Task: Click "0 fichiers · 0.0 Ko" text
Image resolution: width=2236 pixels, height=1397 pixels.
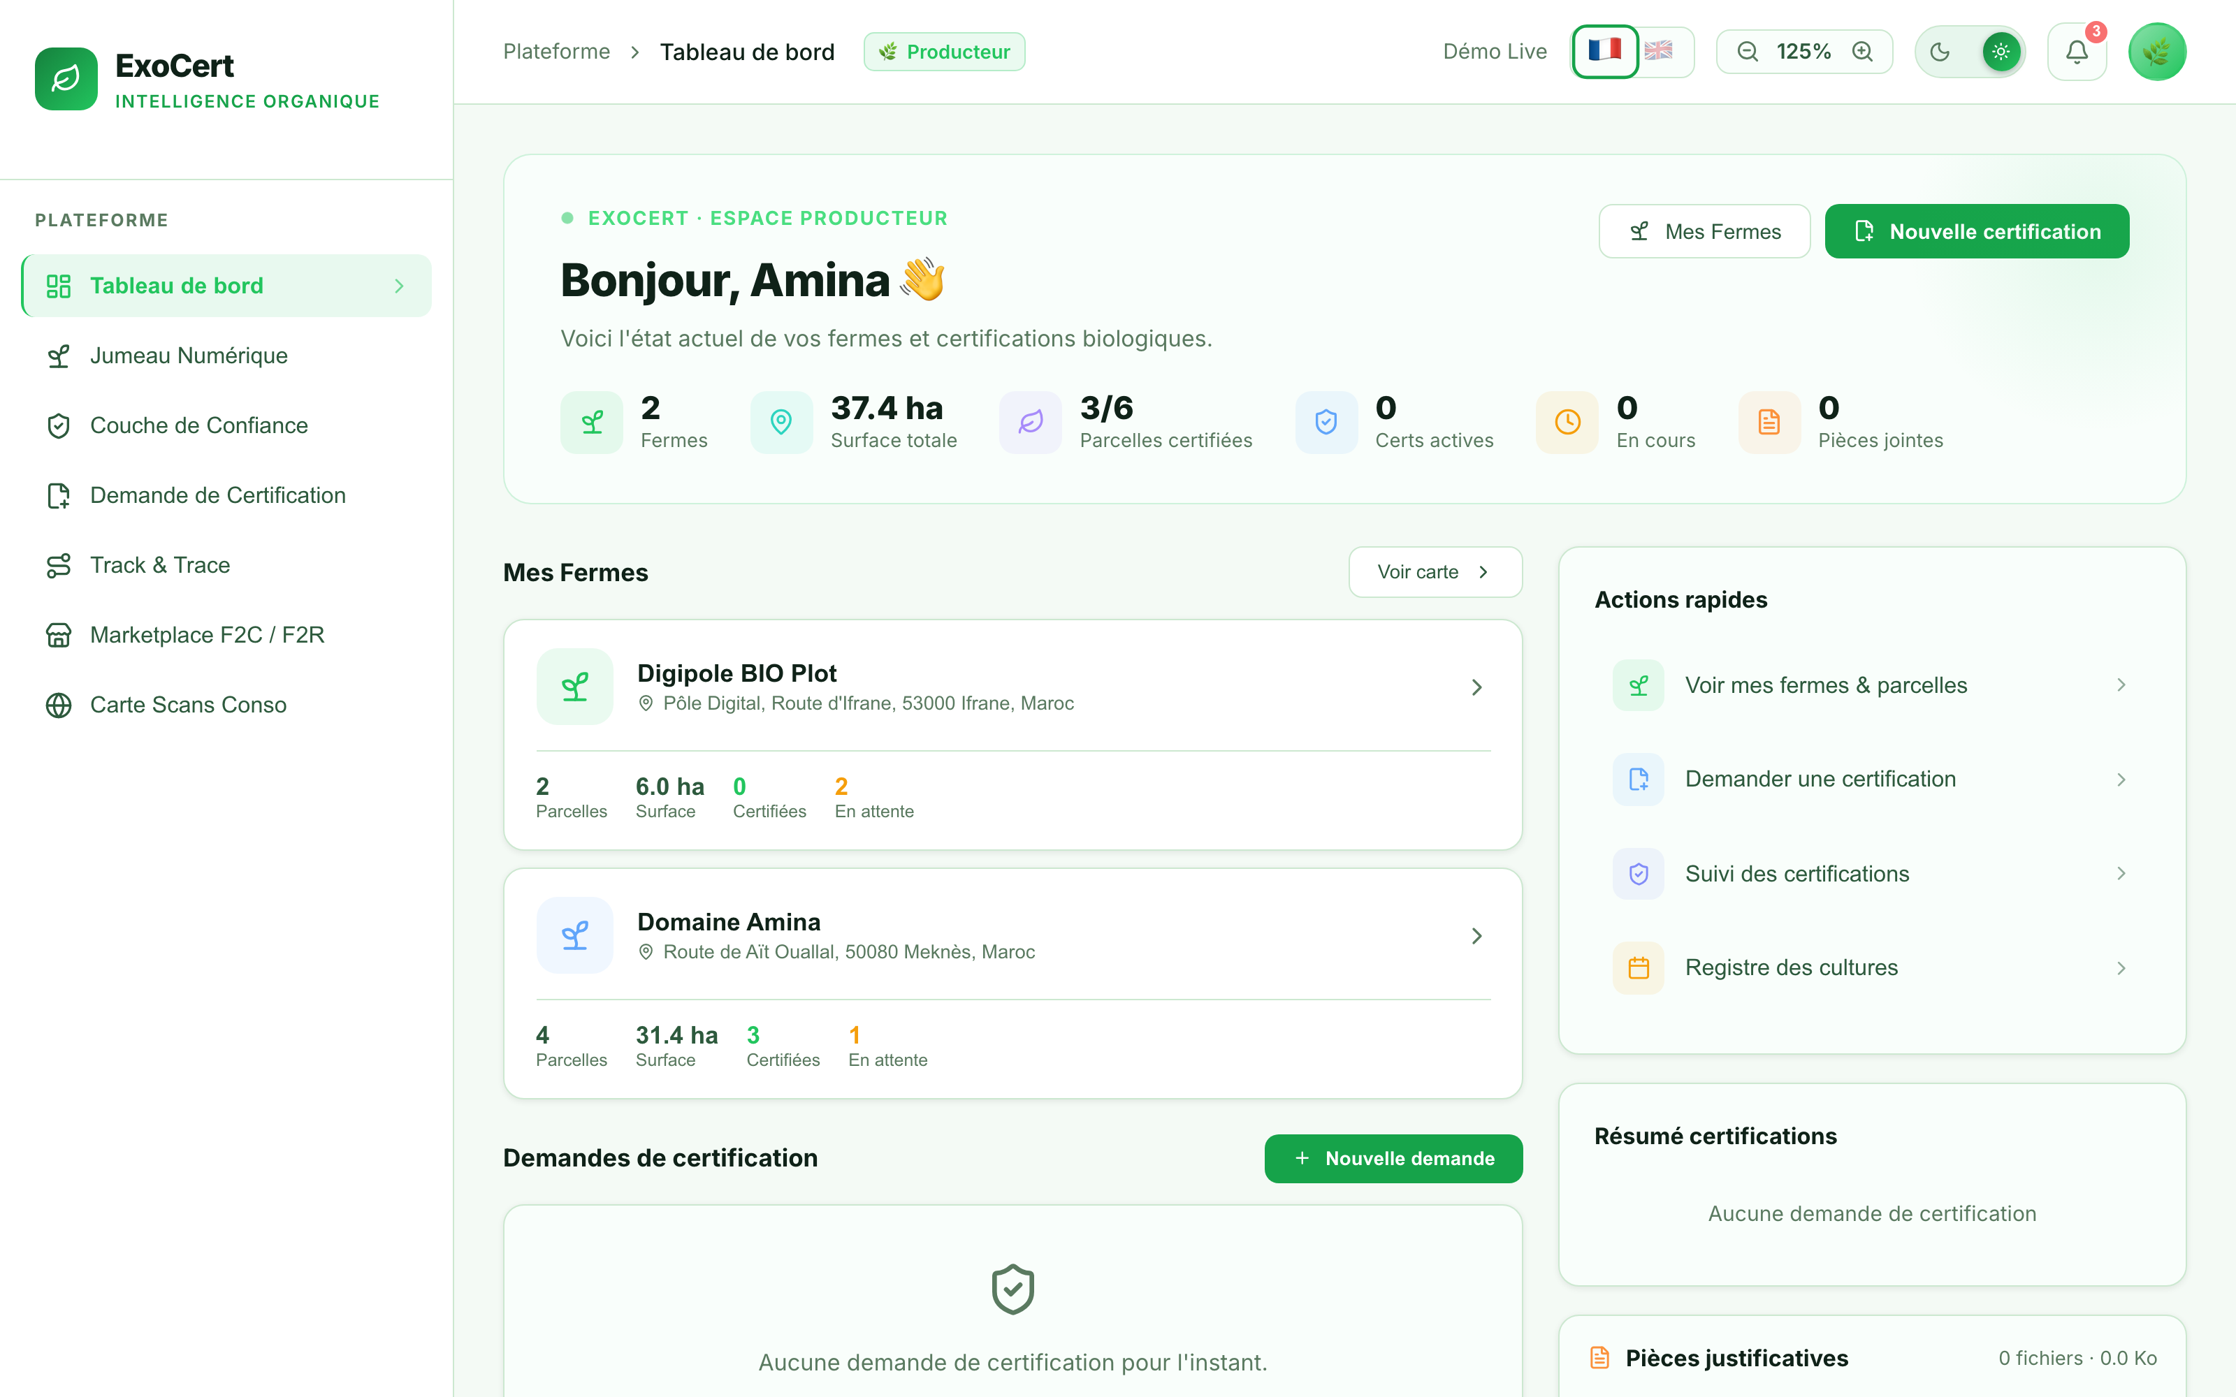Action: [x=2077, y=1358]
